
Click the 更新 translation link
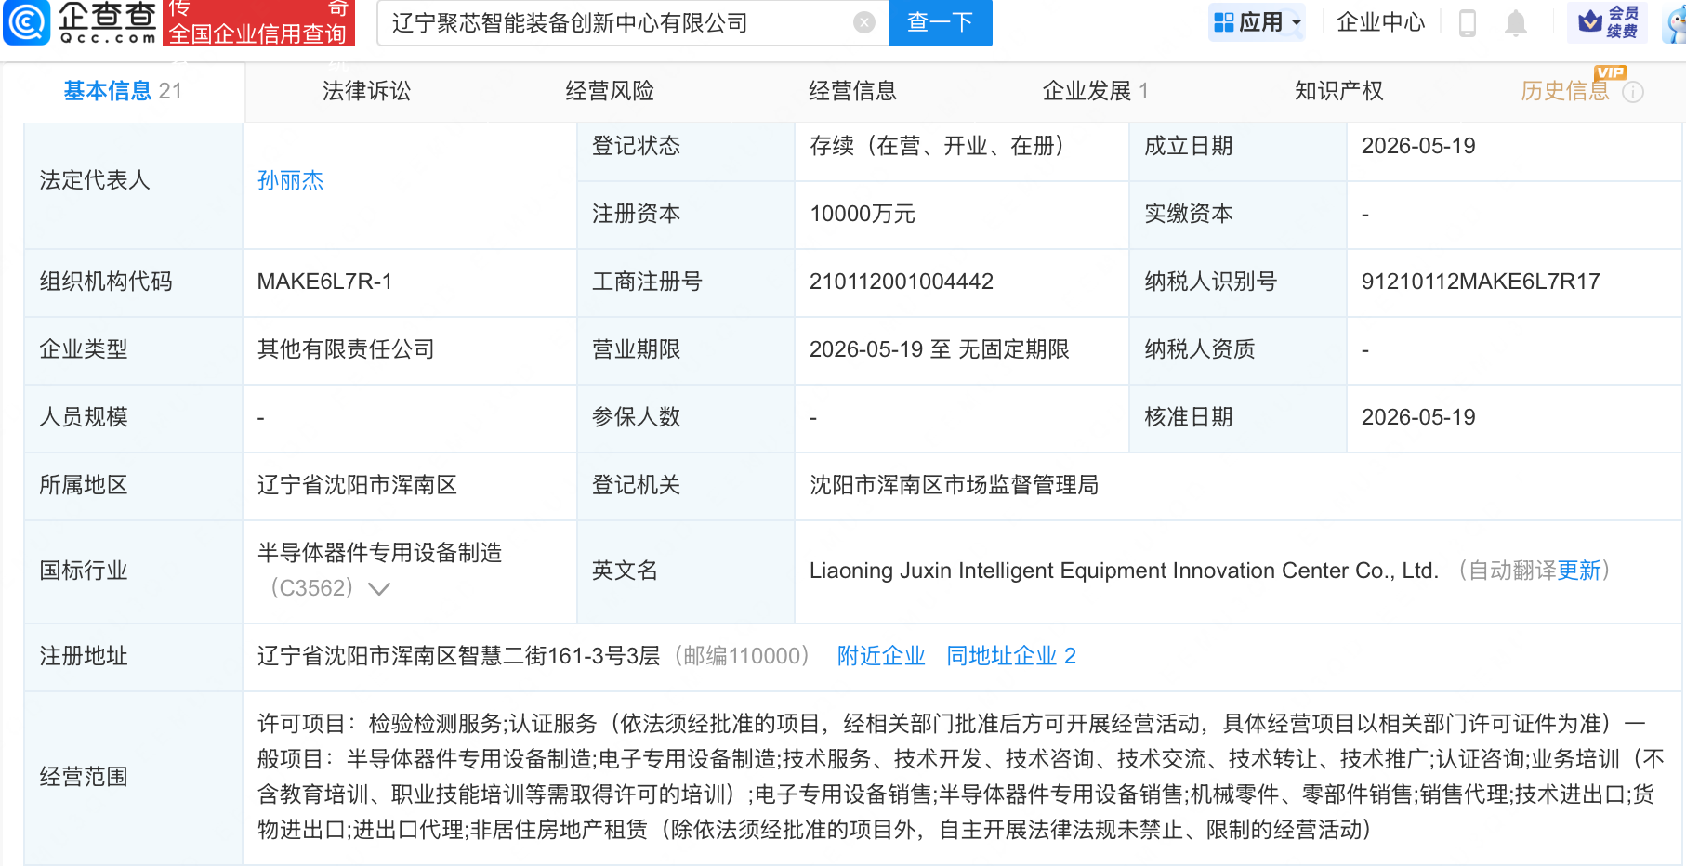[x=1579, y=571]
